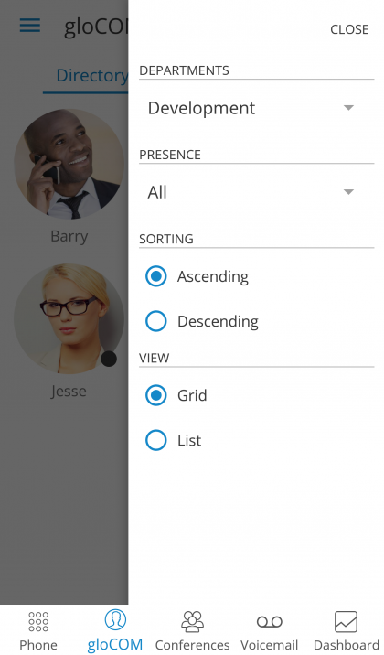Screen dimensions: 384x655
Task: Open the Conferences group icon
Action: click(x=192, y=621)
